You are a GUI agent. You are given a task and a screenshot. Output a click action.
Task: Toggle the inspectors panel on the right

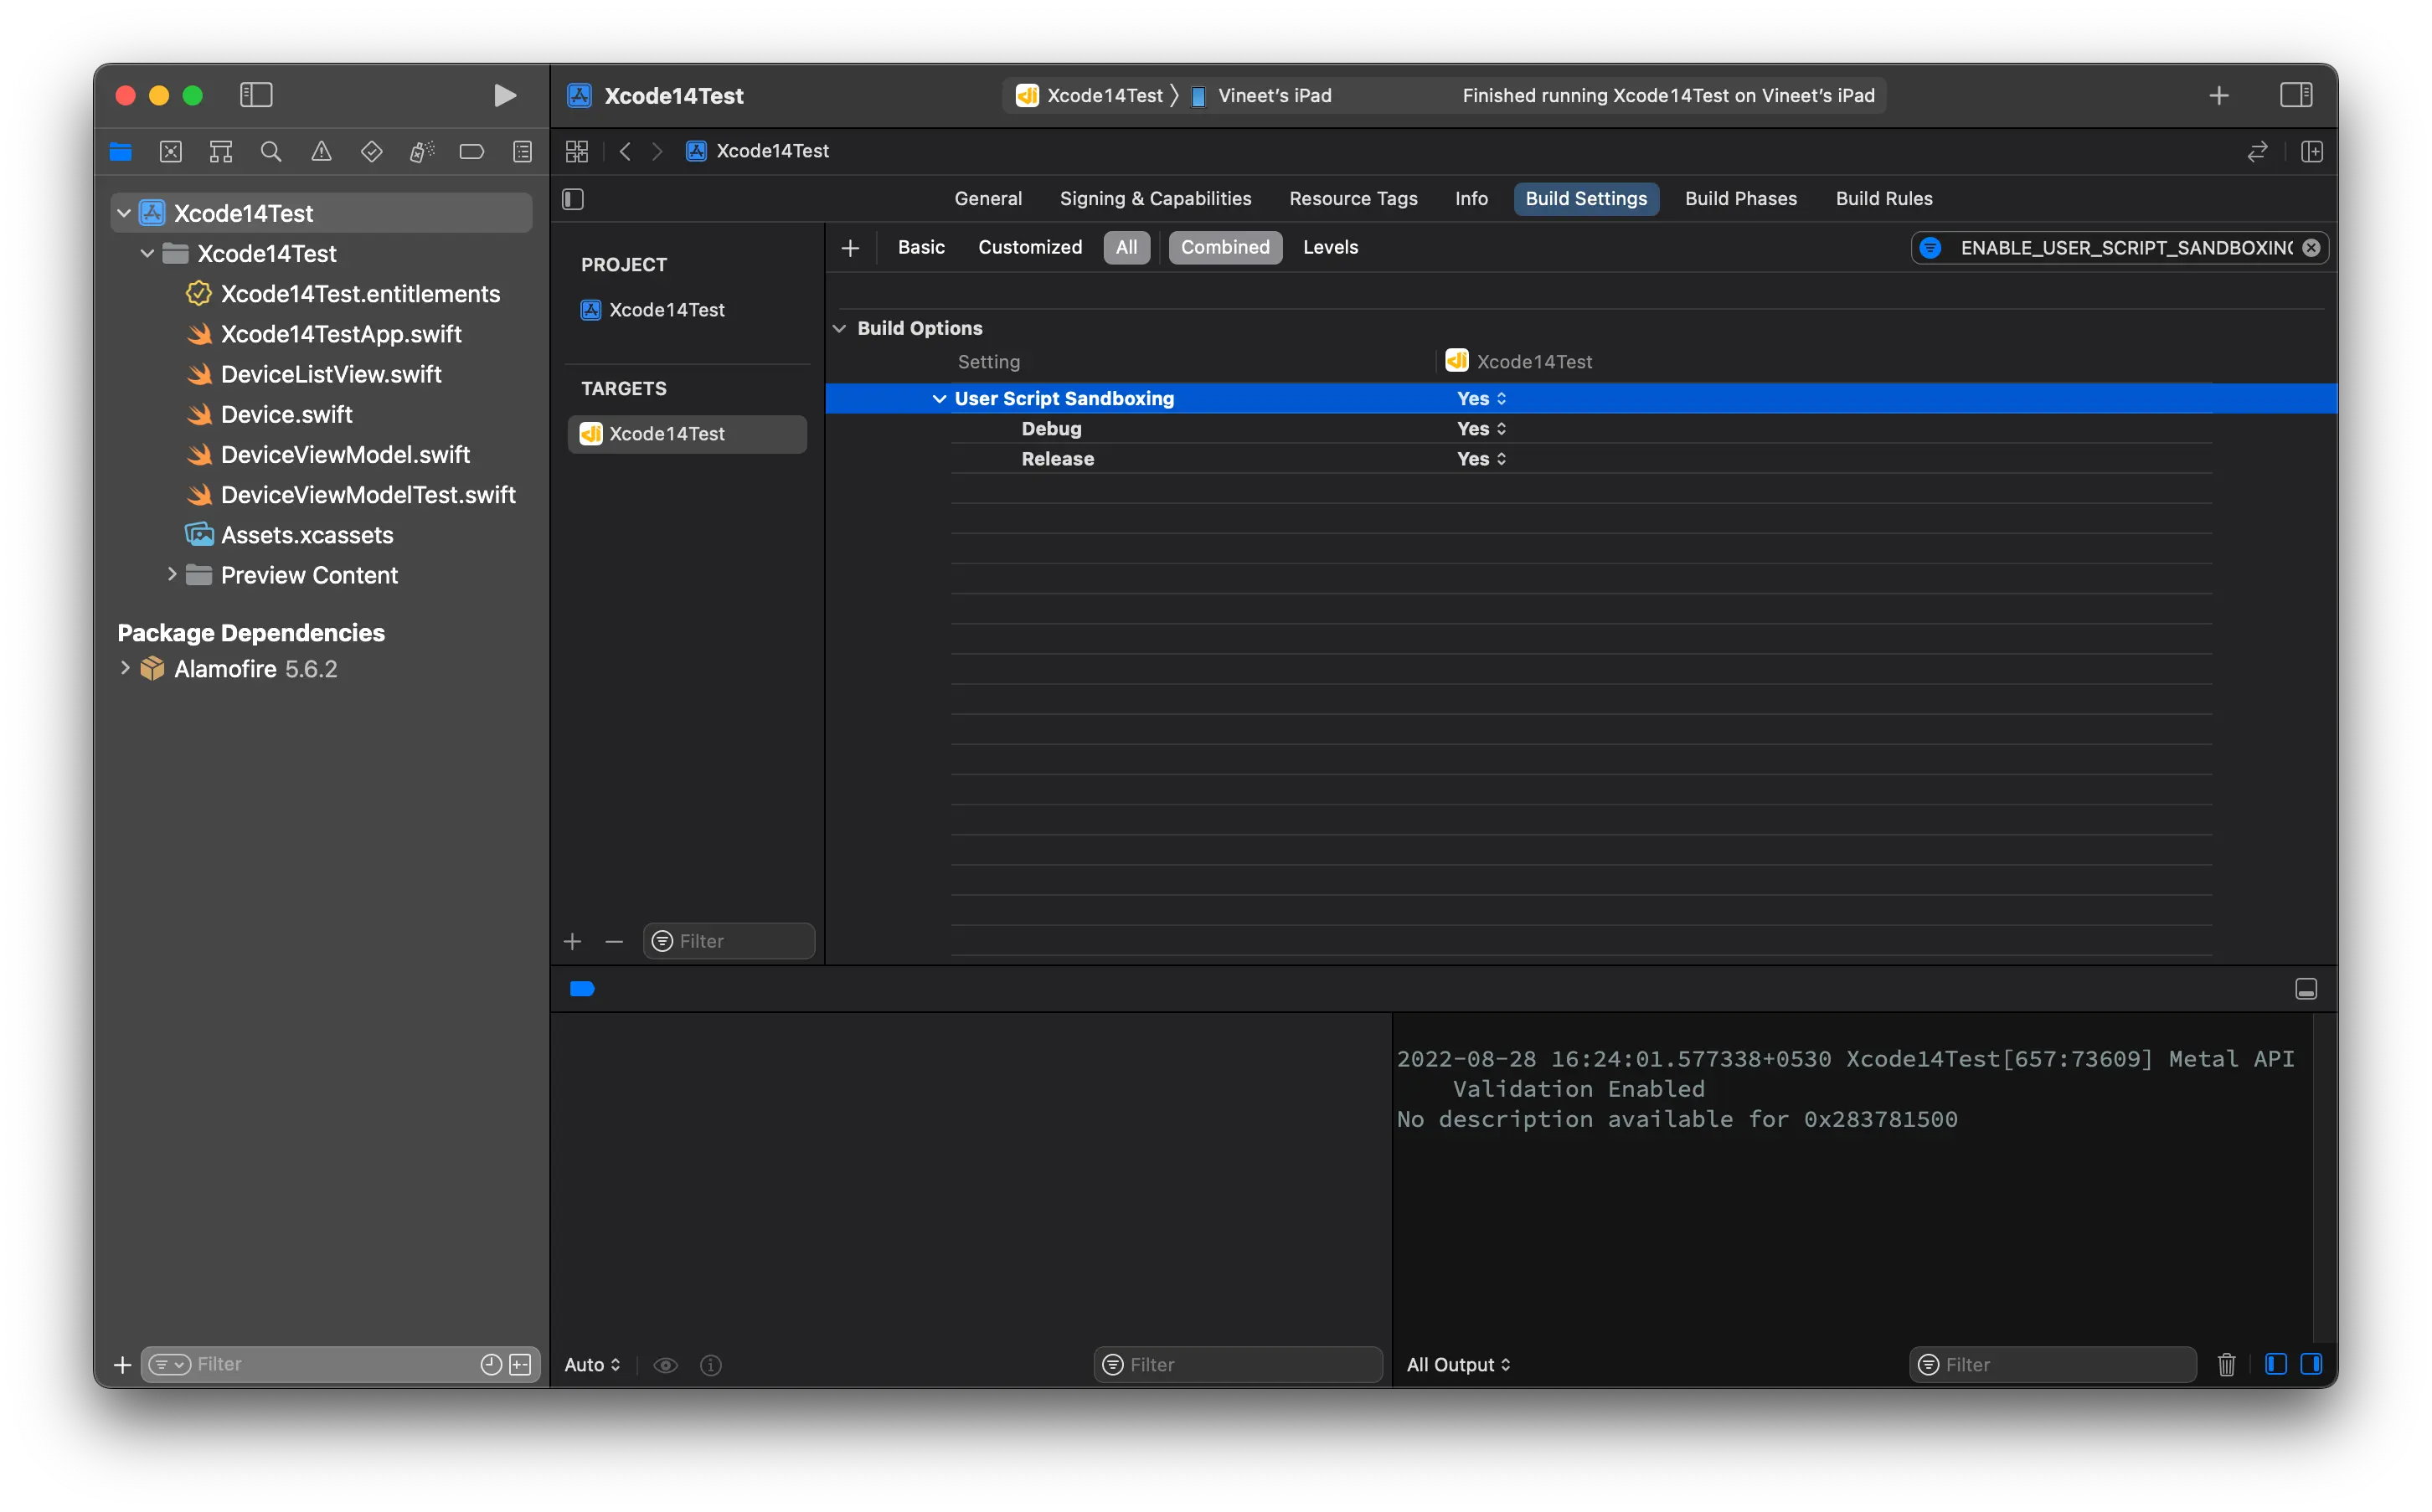pyautogui.click(x=2296, y=95)
